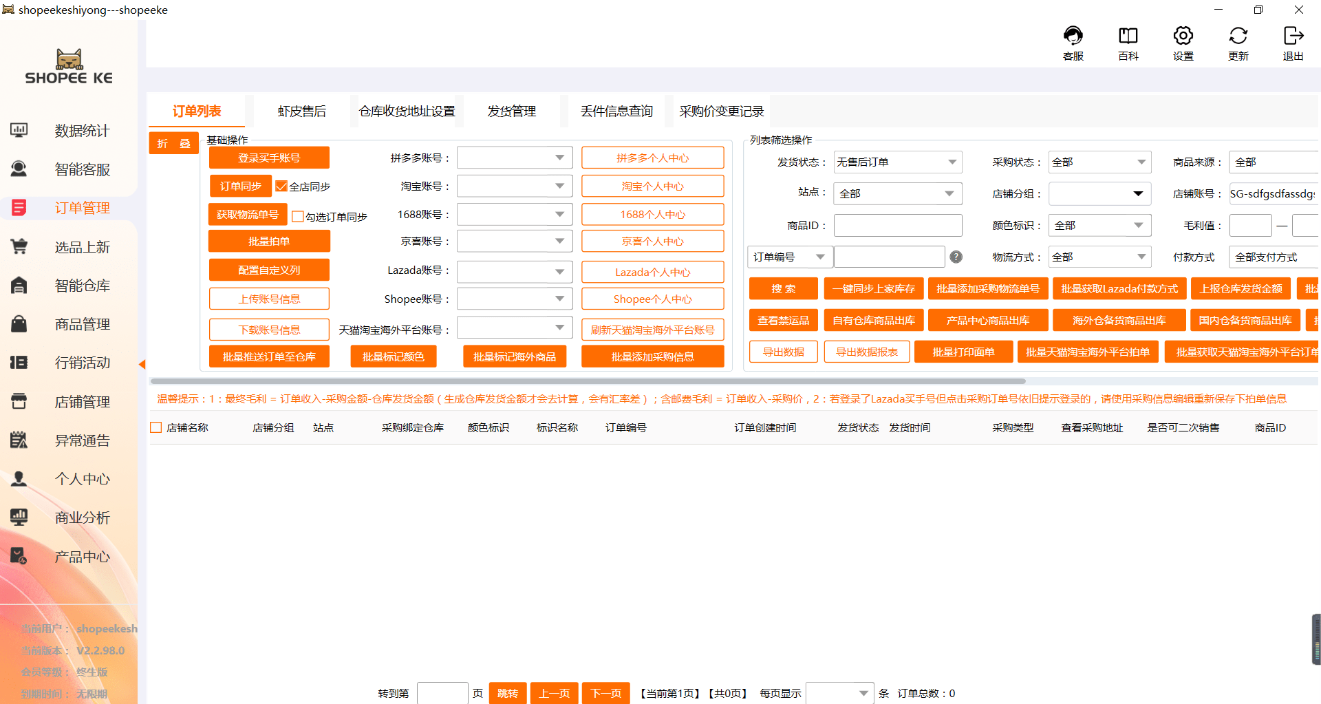Click the 折叠 collapse button
1321x704 pixels.
point(173,143)
